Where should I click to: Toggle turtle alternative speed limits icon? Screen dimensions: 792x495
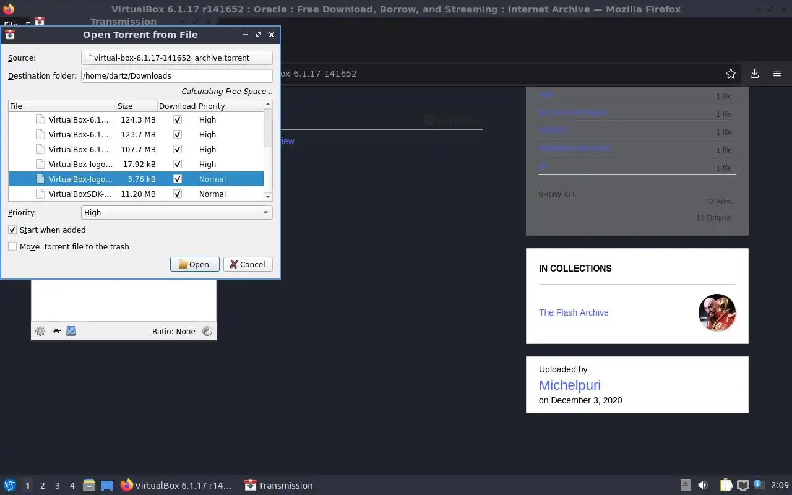(x=57, y=331)
